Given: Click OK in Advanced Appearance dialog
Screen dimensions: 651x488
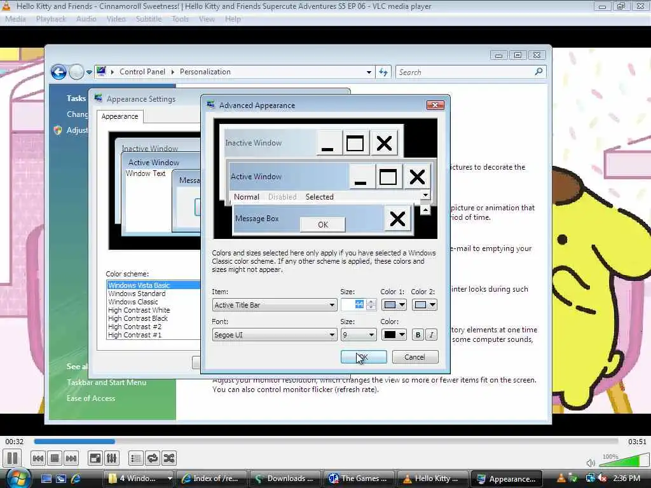Looking at the screenshot, I should [x=364, y=357].
